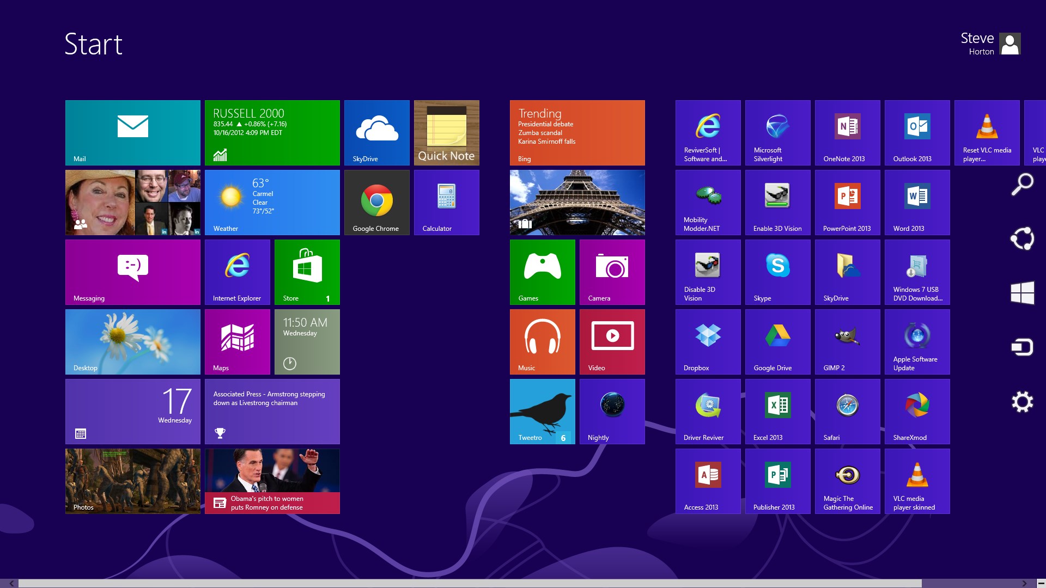Open the Maps tile
The image size is (1046, 588).
[x=238, y=342]
